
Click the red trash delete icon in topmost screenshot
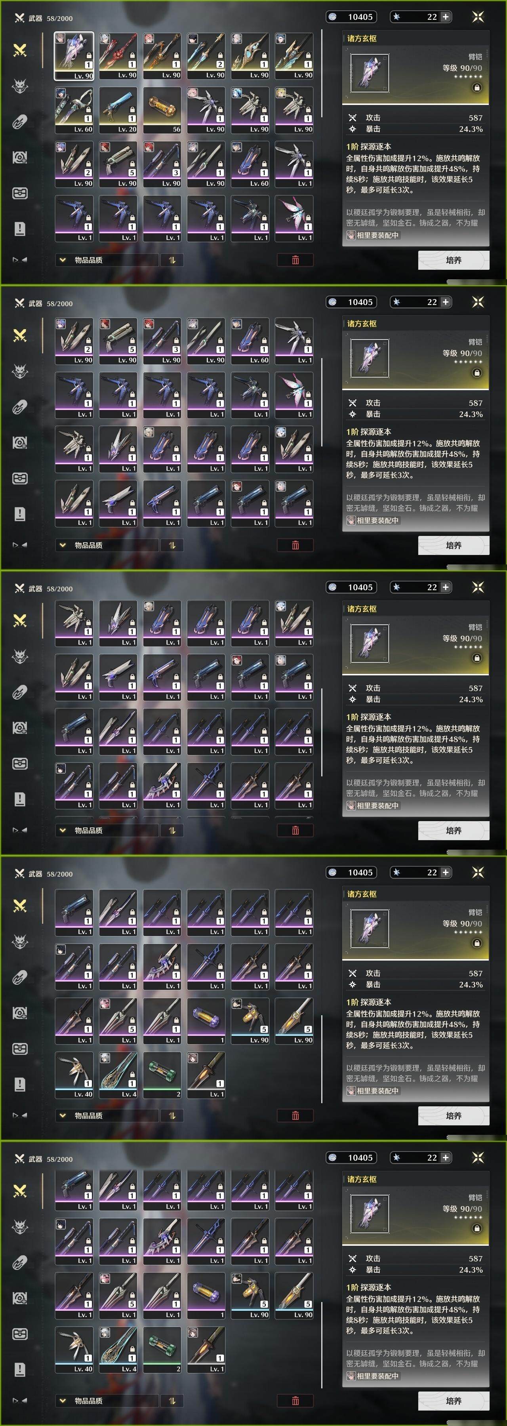point(295,259)
